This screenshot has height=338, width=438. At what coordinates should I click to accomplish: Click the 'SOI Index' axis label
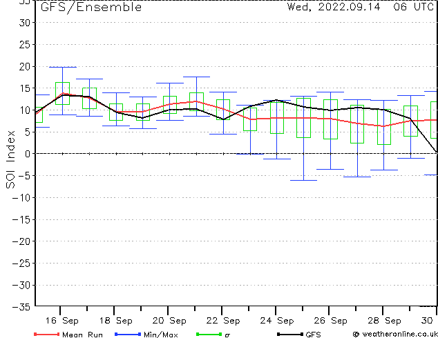coord(10,159)
